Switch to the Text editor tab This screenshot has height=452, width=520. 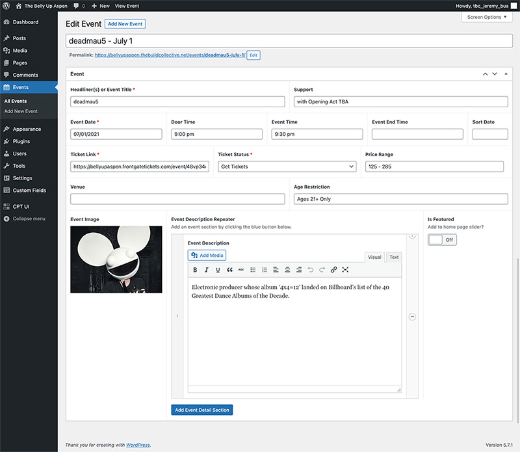point(394,257)
